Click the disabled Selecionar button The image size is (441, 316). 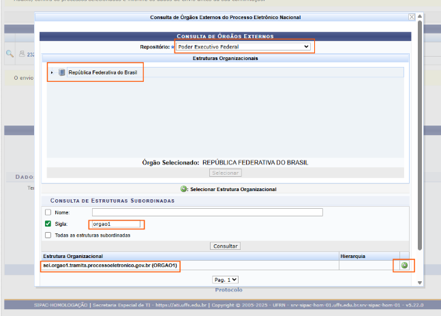[x=225, y=173]
